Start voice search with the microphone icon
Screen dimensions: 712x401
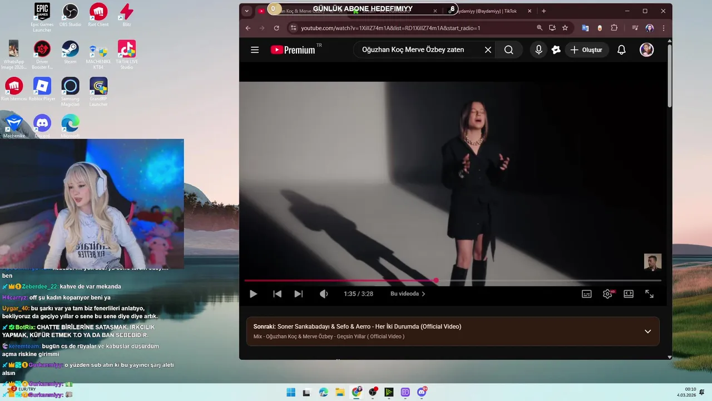[538, 50]
